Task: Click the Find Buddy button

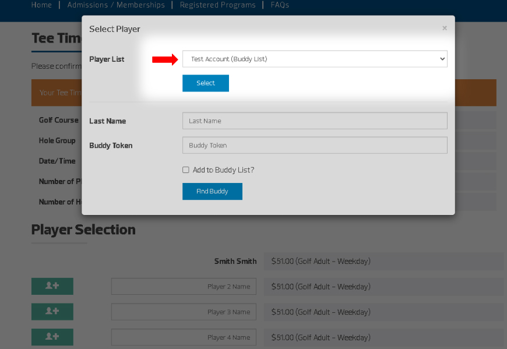Action: tap(212, 191)
